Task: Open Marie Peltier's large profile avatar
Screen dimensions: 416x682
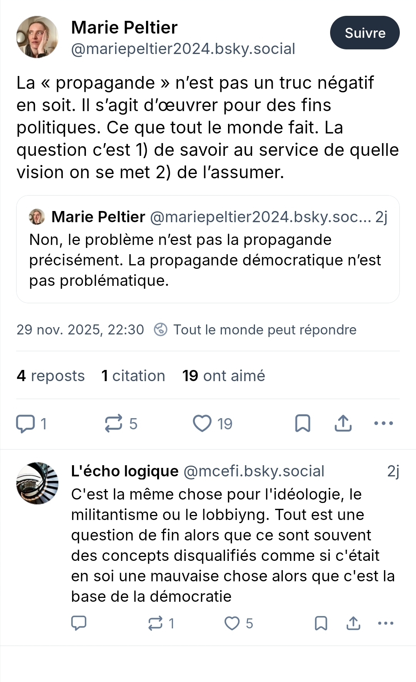Action: pyautogui.click(x=37, y=37)
